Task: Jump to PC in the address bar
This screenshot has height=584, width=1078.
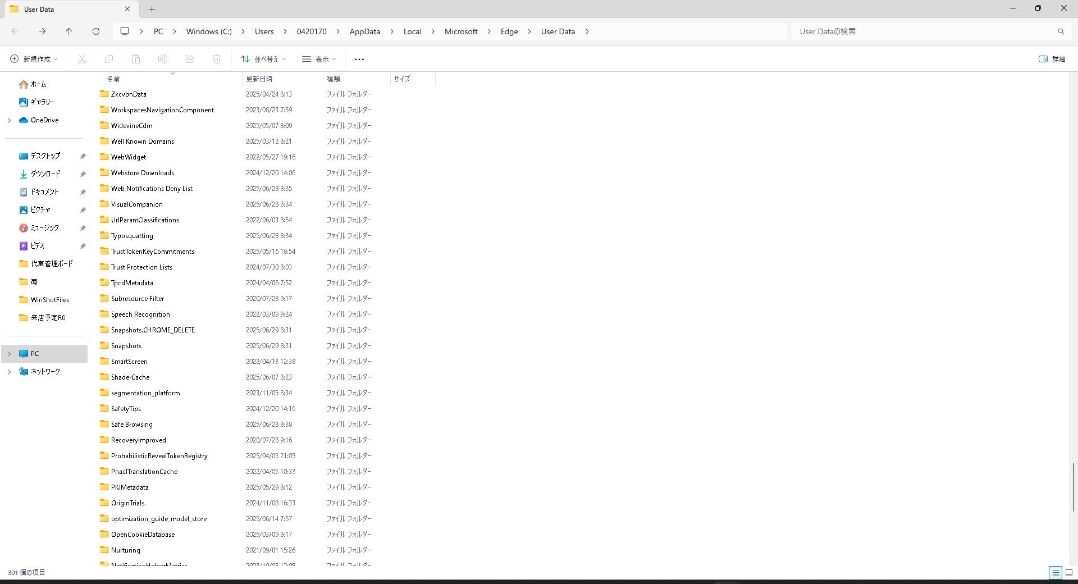Action: (x=158, y=31)
